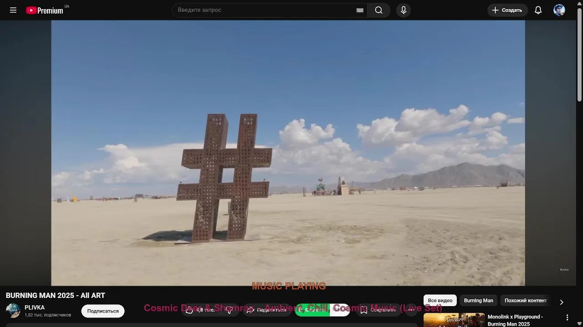Open PLIVKA channel avatar
The width and height of the screenshot is (583, 327).
click(x=13, y=311)
